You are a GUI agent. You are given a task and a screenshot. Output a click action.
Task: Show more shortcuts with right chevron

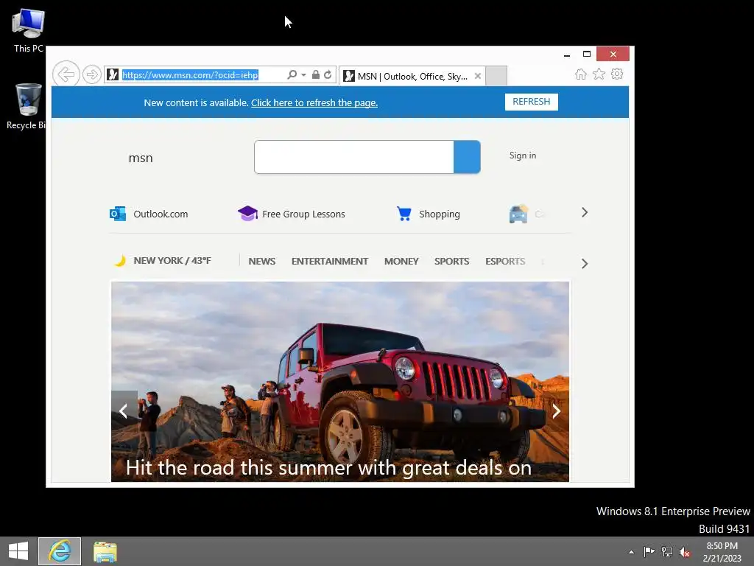[x=584, y=212]
